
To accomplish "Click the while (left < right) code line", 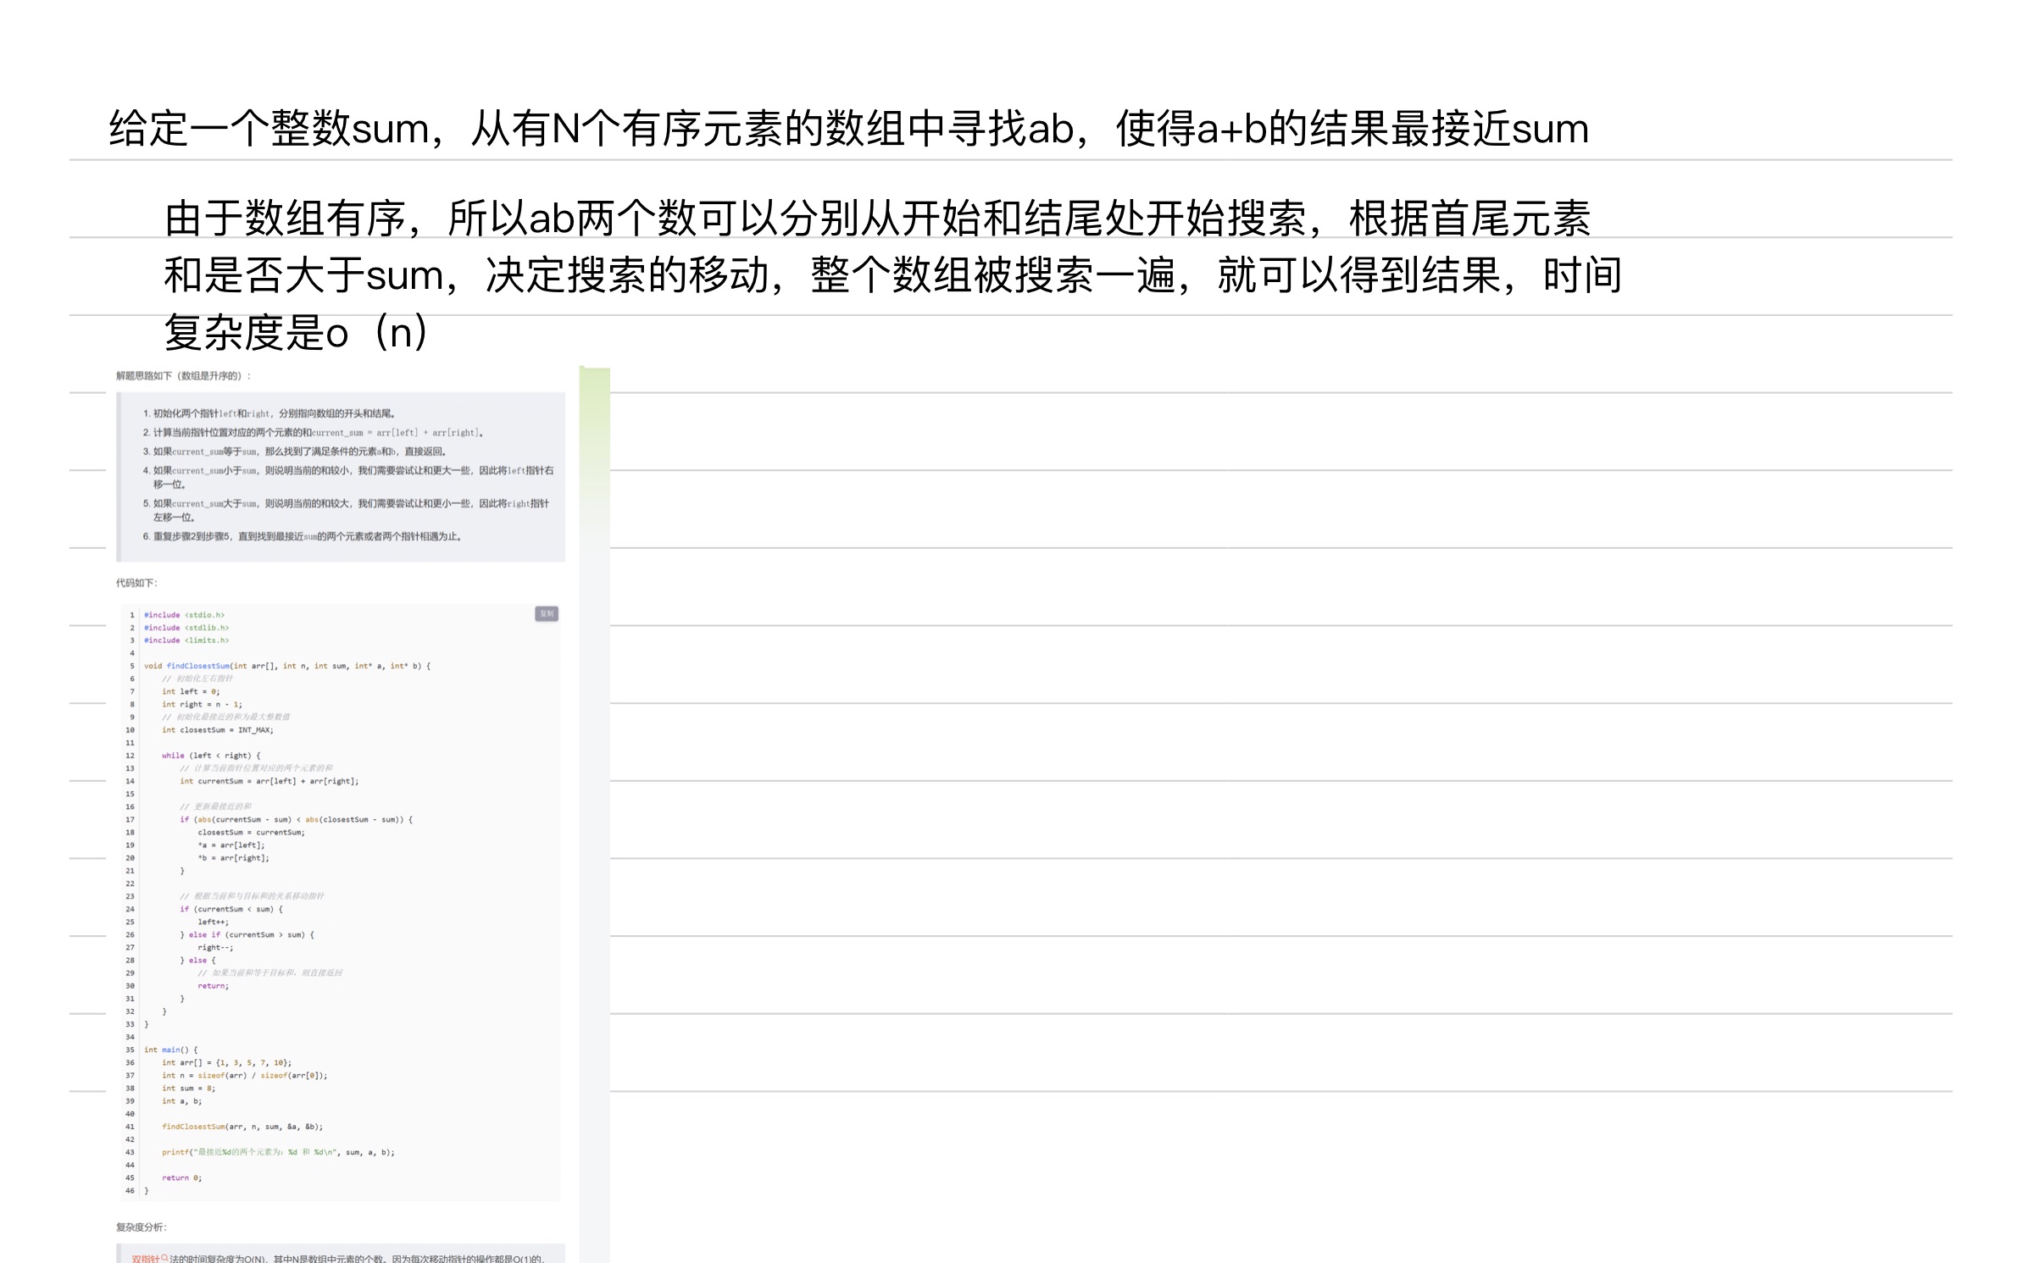I will [211, 756].
